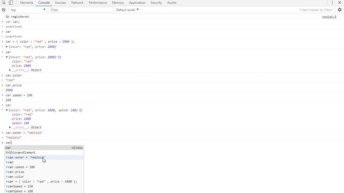Select SVGDiscardElement autocomplete suggestion
This screenshot has height=193, width=344.
(x=44, y=152)
